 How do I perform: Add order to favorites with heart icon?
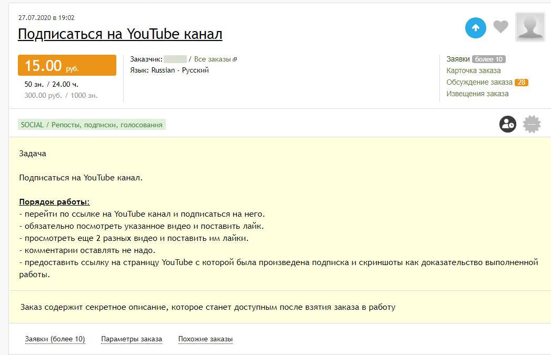500,27
